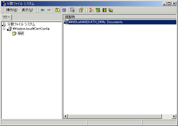The image size is (178, 126).
Task: Click the Up one level folder icon
Action: (x=57, y=10)
